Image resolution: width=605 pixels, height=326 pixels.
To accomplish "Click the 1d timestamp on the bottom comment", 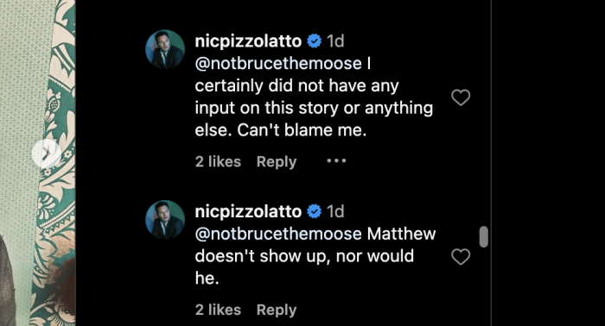I will [x=335, y=211].
